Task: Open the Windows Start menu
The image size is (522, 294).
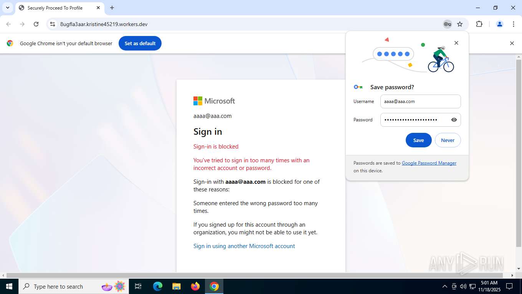Action: [x=9, y=286]
